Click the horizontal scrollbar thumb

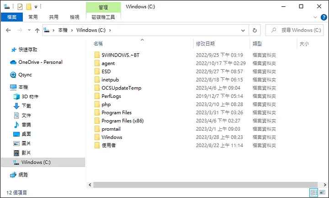tap(206, 185)
